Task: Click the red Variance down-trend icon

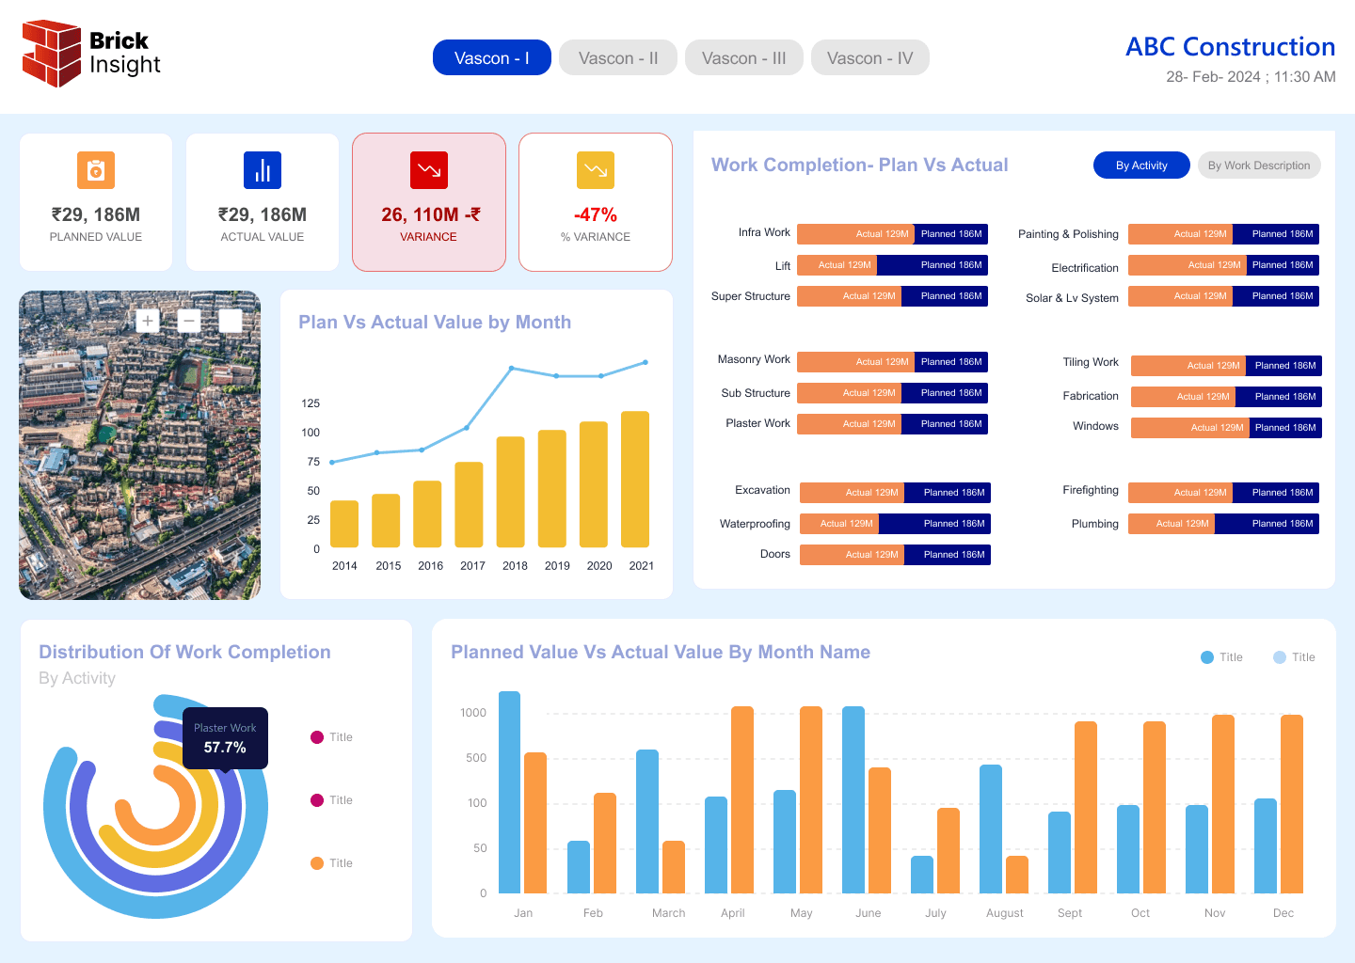Action: tap(429, 170)
